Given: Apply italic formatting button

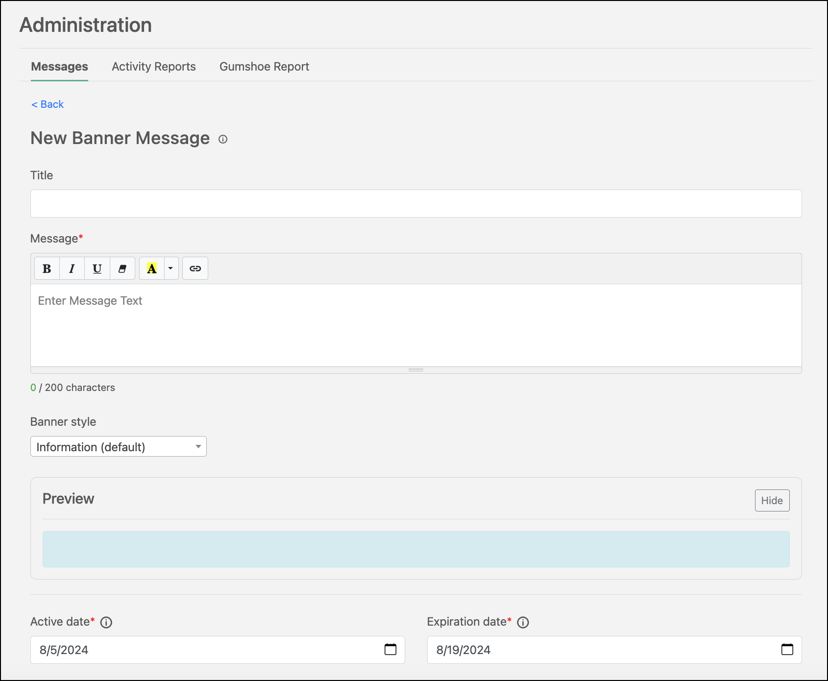Looking at the screenshot, I should (72, 268).
